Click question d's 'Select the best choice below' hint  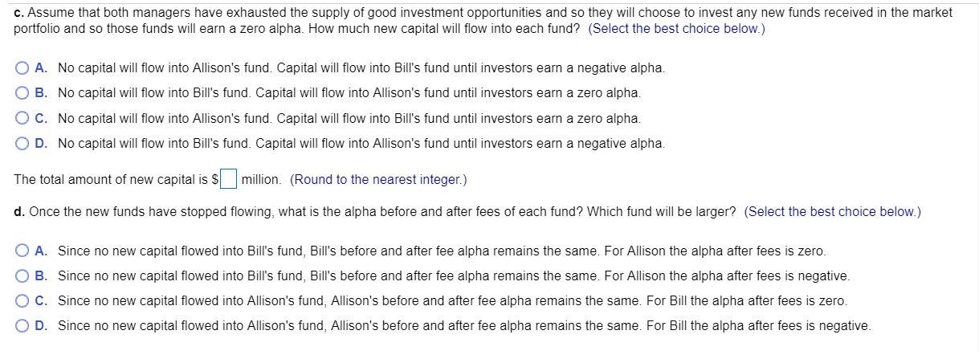coord(833,212)
